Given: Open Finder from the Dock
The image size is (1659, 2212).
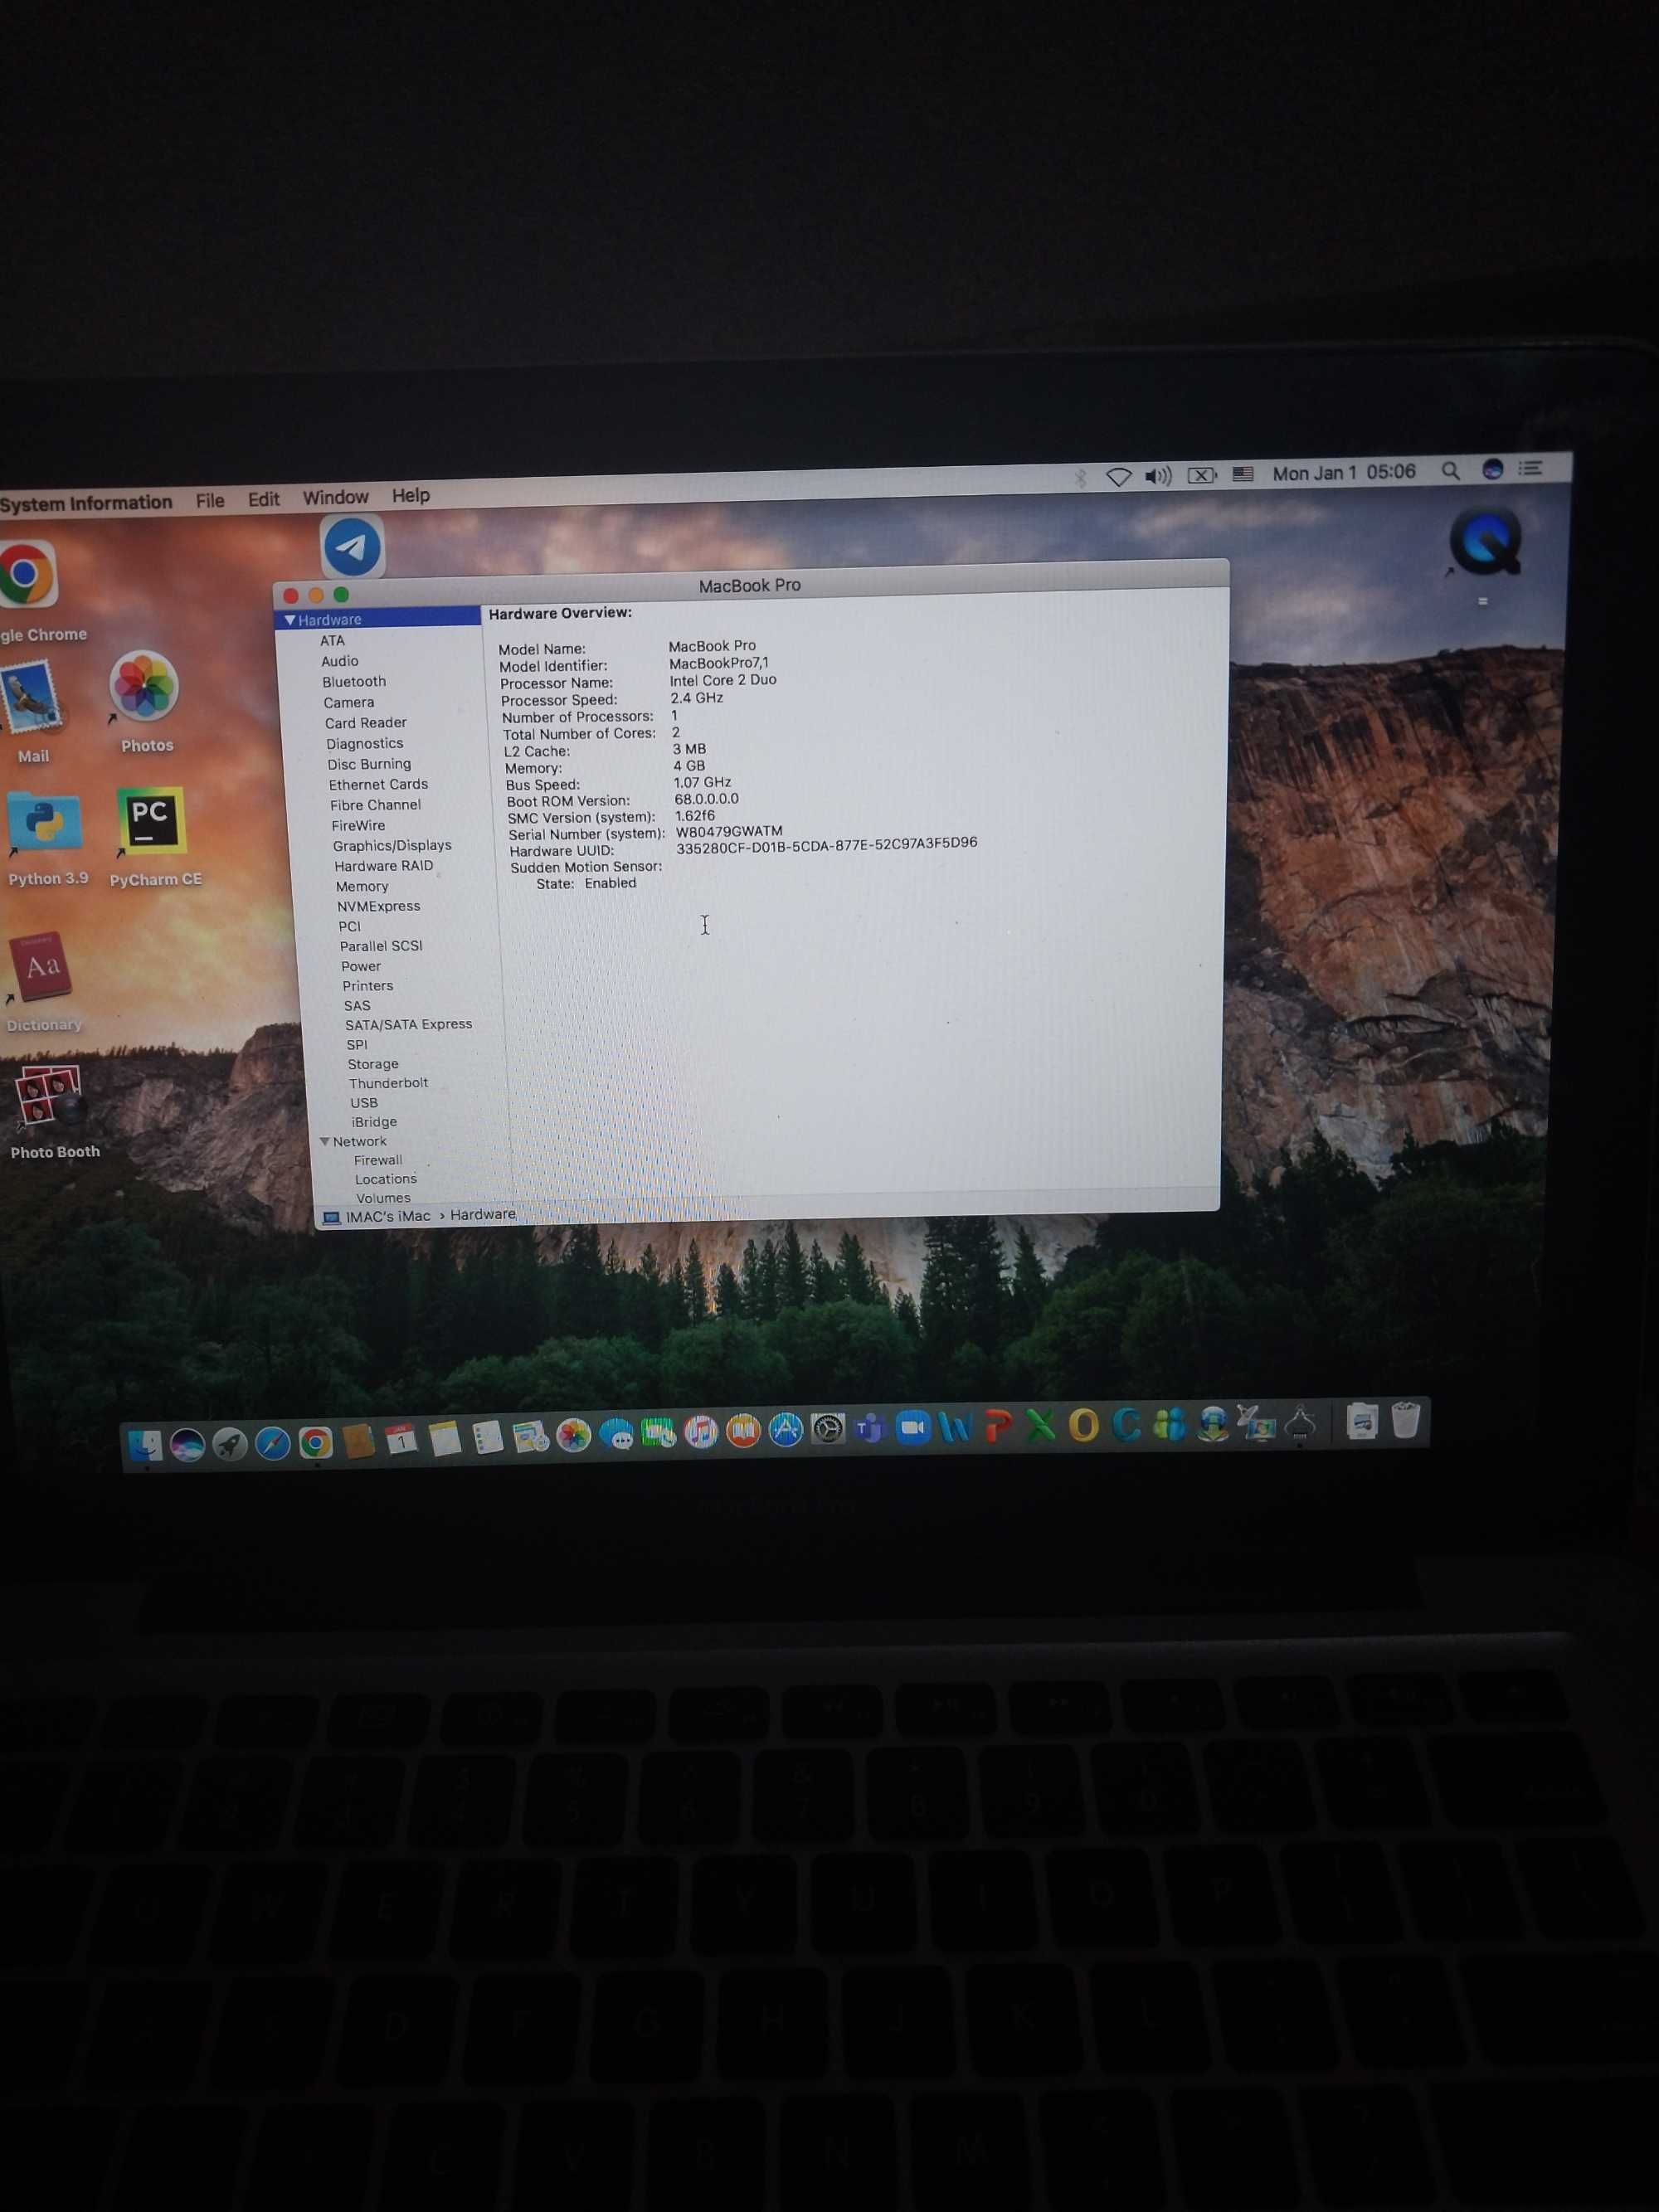Looking at the screenshot, I should (x=145, y=1445).
